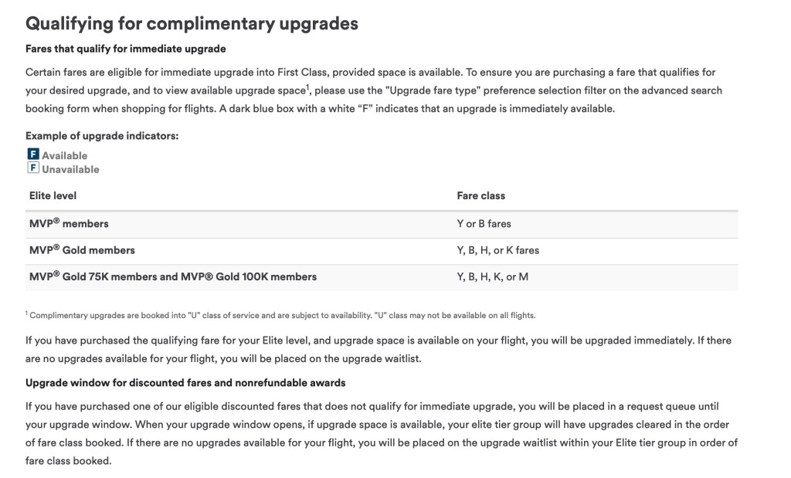Click the "Example of upgrade indicators" label

point(102,136)
